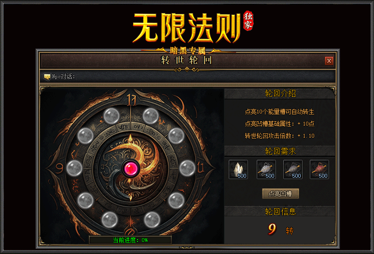This screenshot has height=254, width=374.
Task: Click the 点亮凹槽 button
Action: (280, 193)
